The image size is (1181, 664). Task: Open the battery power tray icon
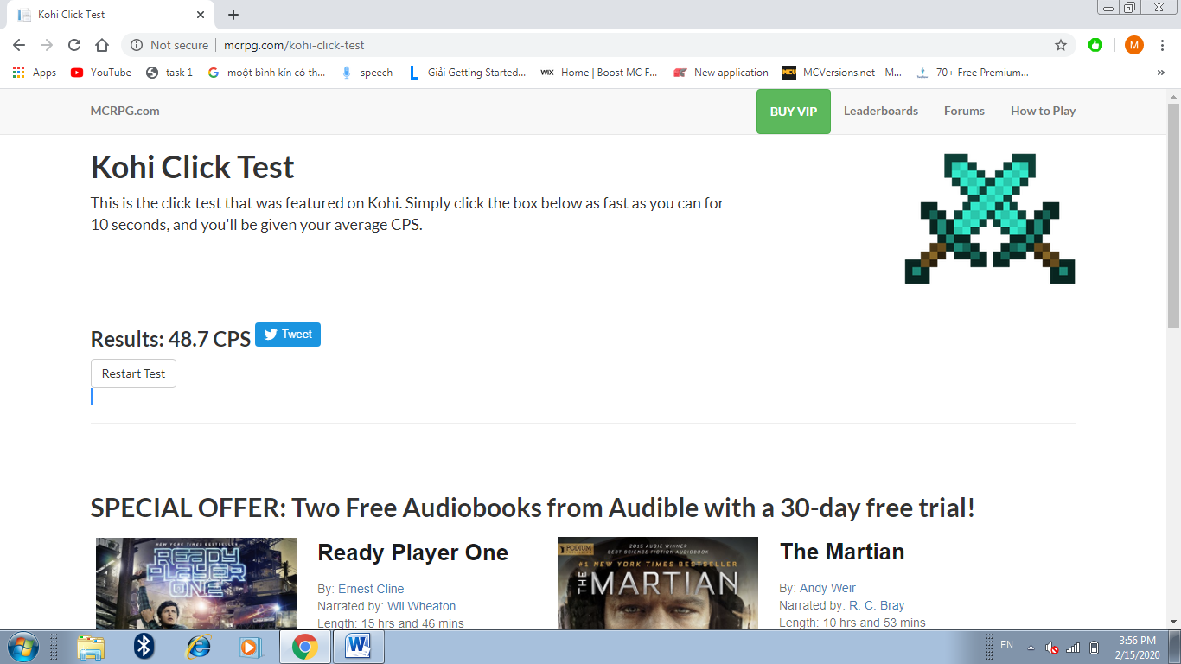(1094, 648)
